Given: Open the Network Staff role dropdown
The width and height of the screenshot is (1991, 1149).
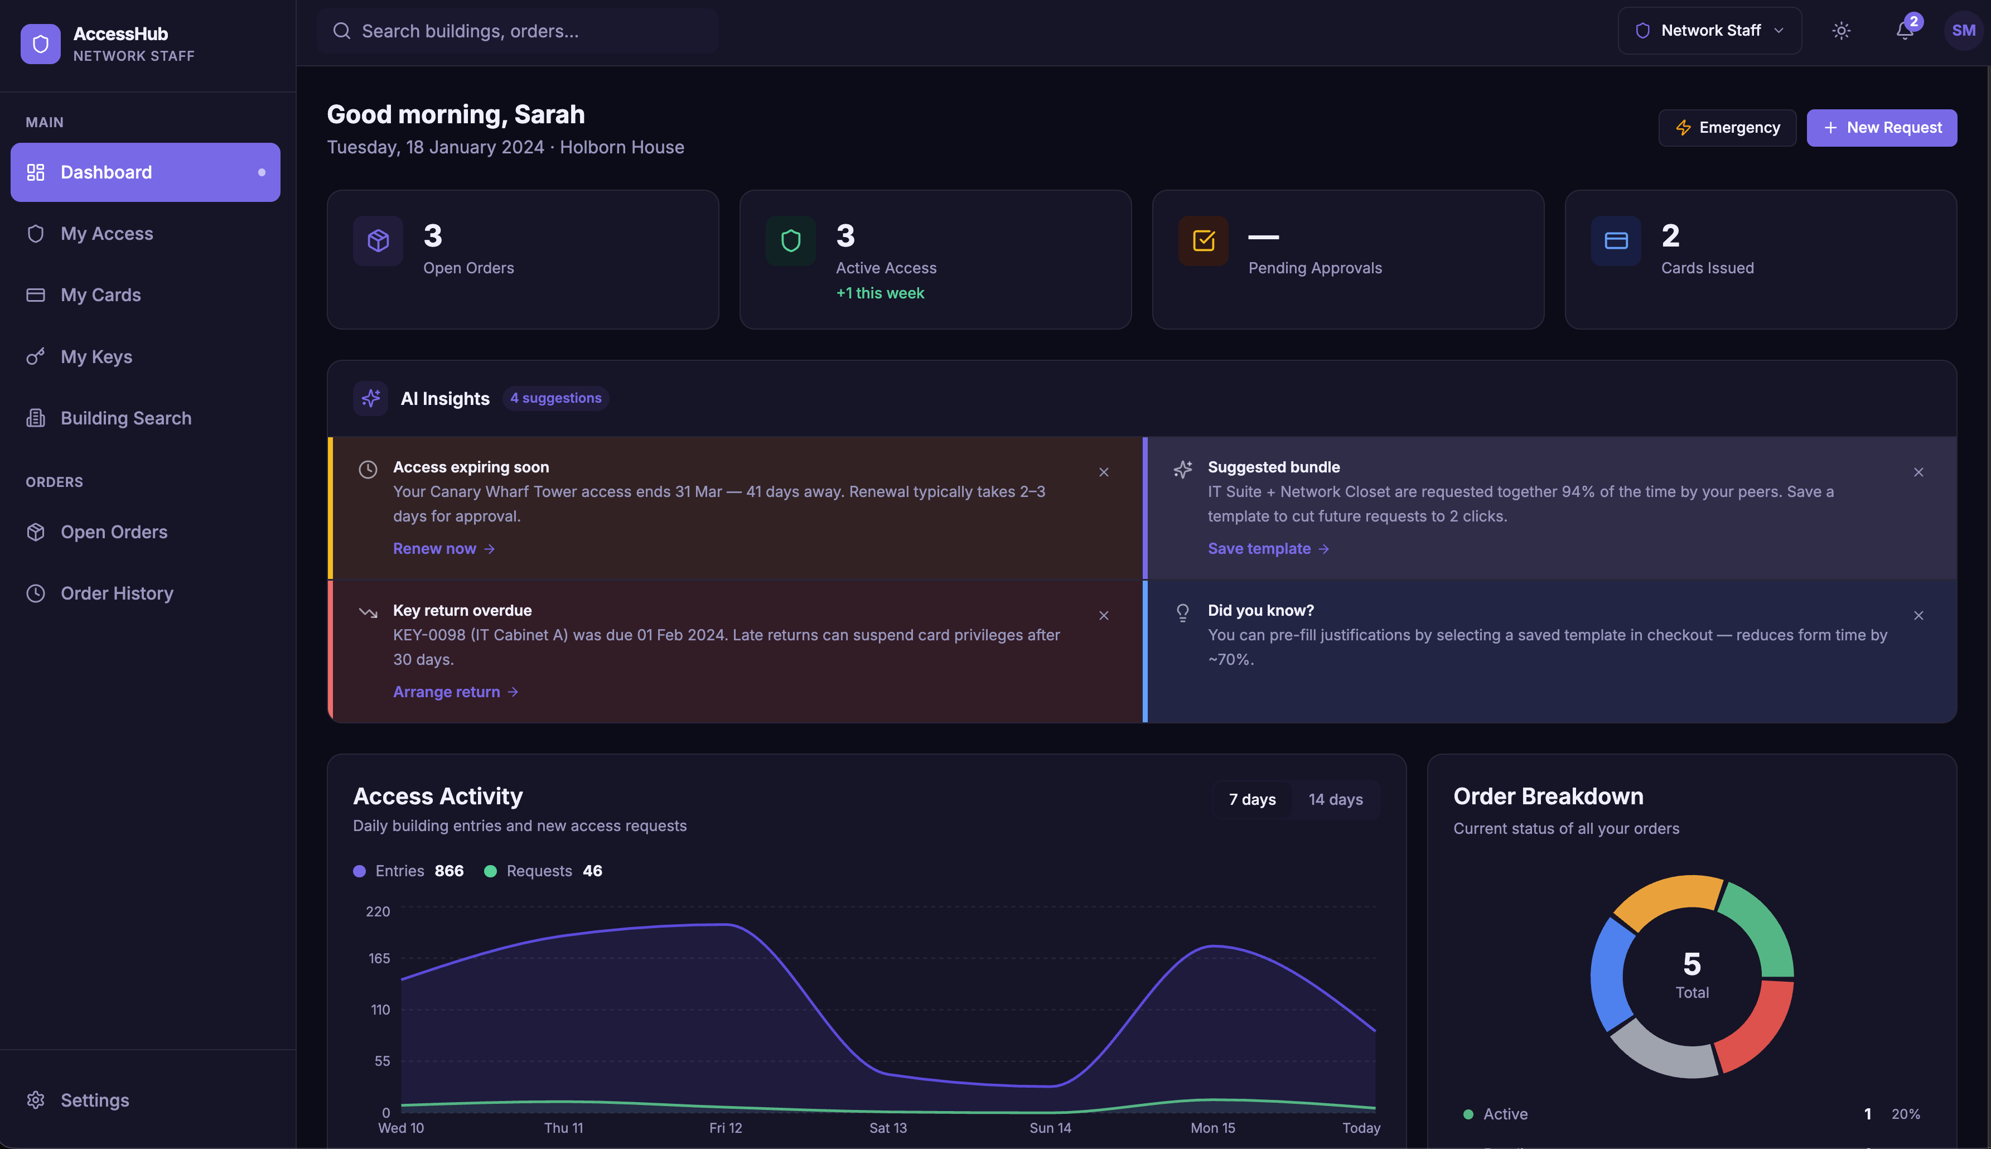Looking at the screenshot, I should (1709, 31).
